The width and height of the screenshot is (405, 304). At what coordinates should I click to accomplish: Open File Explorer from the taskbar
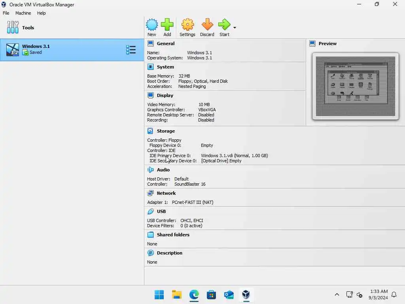tap(177, 294)
